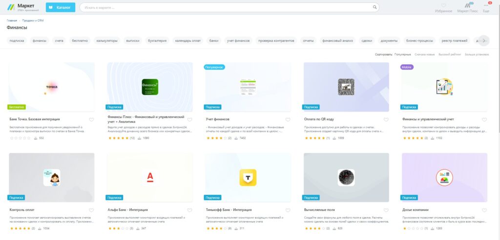Filter by финансовый анализ tag
The height and width of the screenshot is (240, 500).
pyautogui.click(x=338, y=41)
